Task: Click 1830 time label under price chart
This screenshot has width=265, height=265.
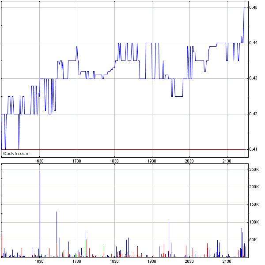Action: (114, 161)
